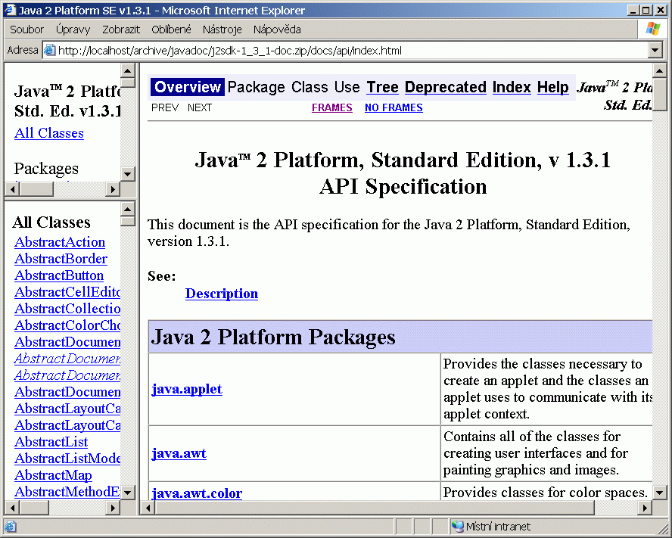Click the horizontal scrollbar thumb in the class list frame
The width and height of the screenshot is (672, 538).
(x=34, y=508)
